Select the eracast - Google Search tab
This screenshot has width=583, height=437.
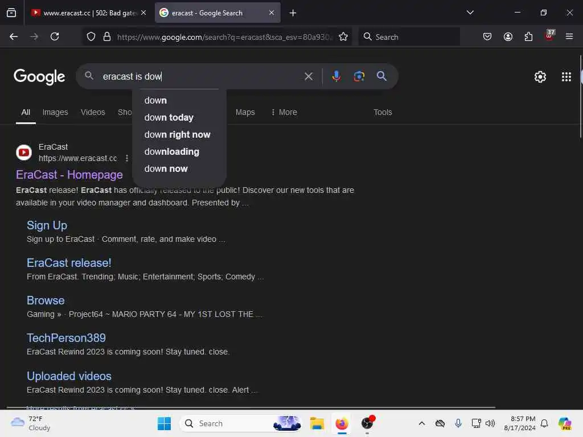click(x=217, y=13)
